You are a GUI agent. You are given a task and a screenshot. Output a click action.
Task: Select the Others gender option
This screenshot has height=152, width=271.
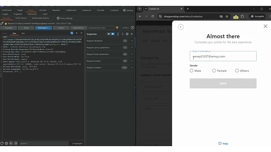click(x=237, y=71)
